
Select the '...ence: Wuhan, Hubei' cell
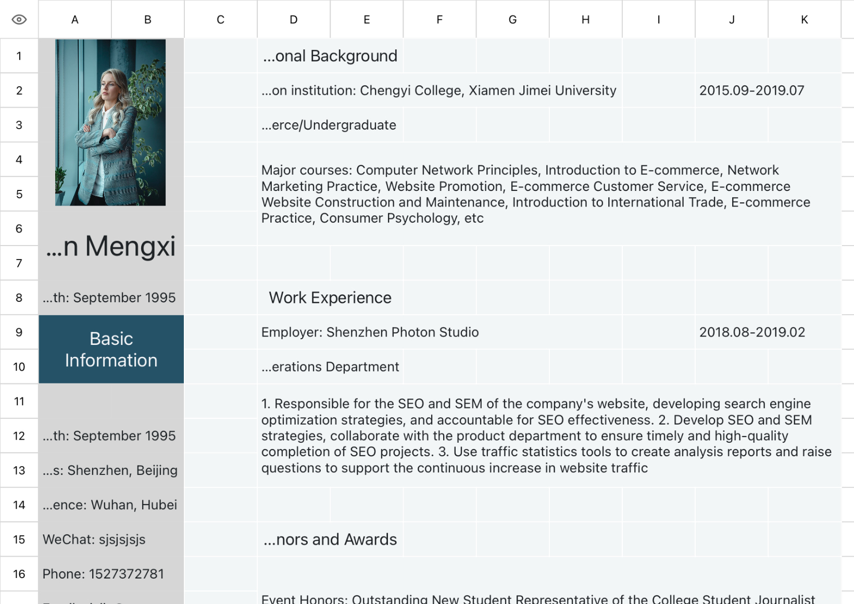click(111, 505)
